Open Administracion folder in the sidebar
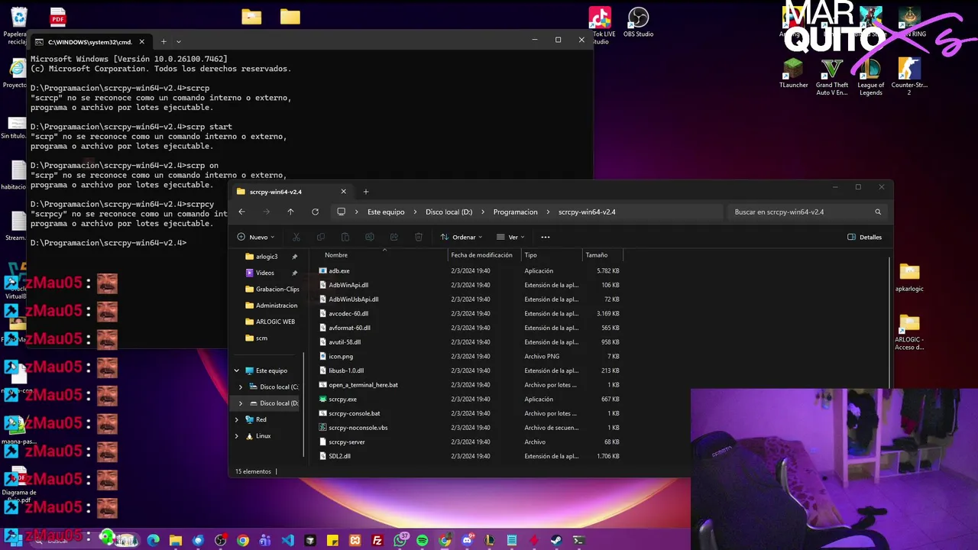The width and height of the screenshot is (978, 550). 272,306
